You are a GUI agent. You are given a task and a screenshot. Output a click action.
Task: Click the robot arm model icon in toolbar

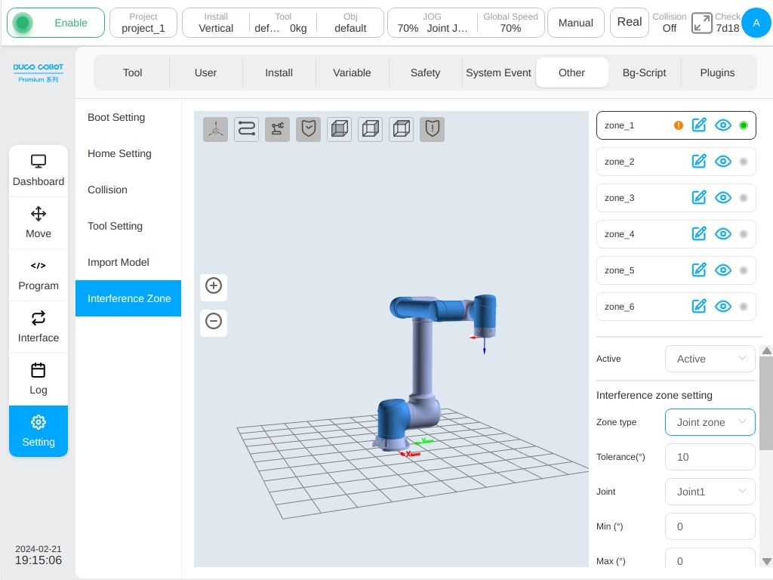click(278, 129)
